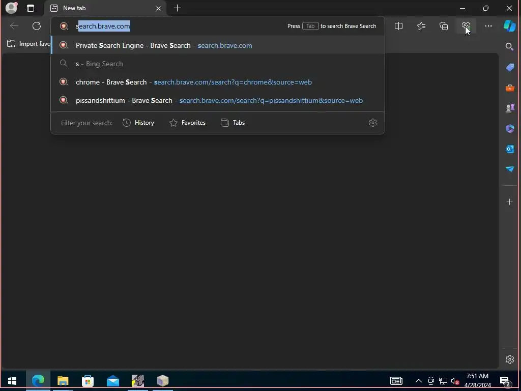The image size is (521, 391).
Task: Filter search suggestions by Tabs
Action: pos(233,123)
